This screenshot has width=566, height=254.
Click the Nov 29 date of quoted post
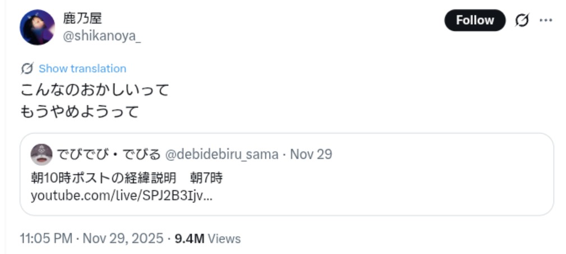[311, 154]
